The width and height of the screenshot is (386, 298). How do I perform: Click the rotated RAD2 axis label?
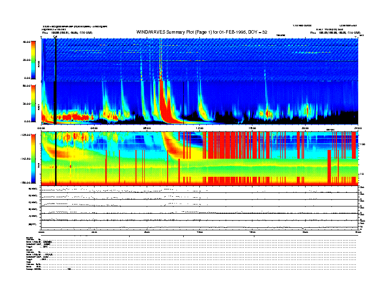pos(39,64)
